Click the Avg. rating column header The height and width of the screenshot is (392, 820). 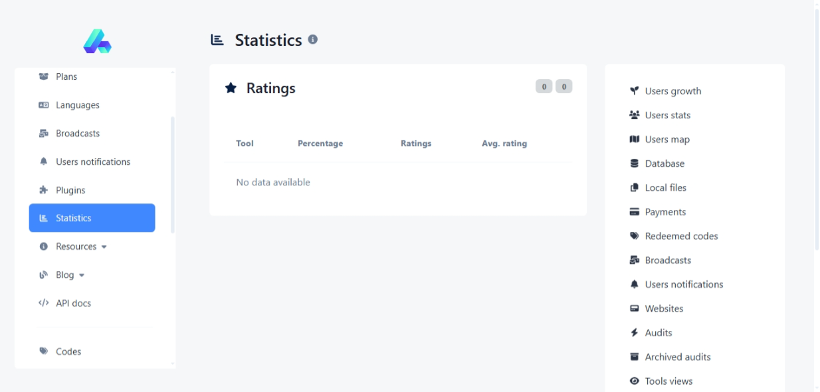(x=504, y=144)
